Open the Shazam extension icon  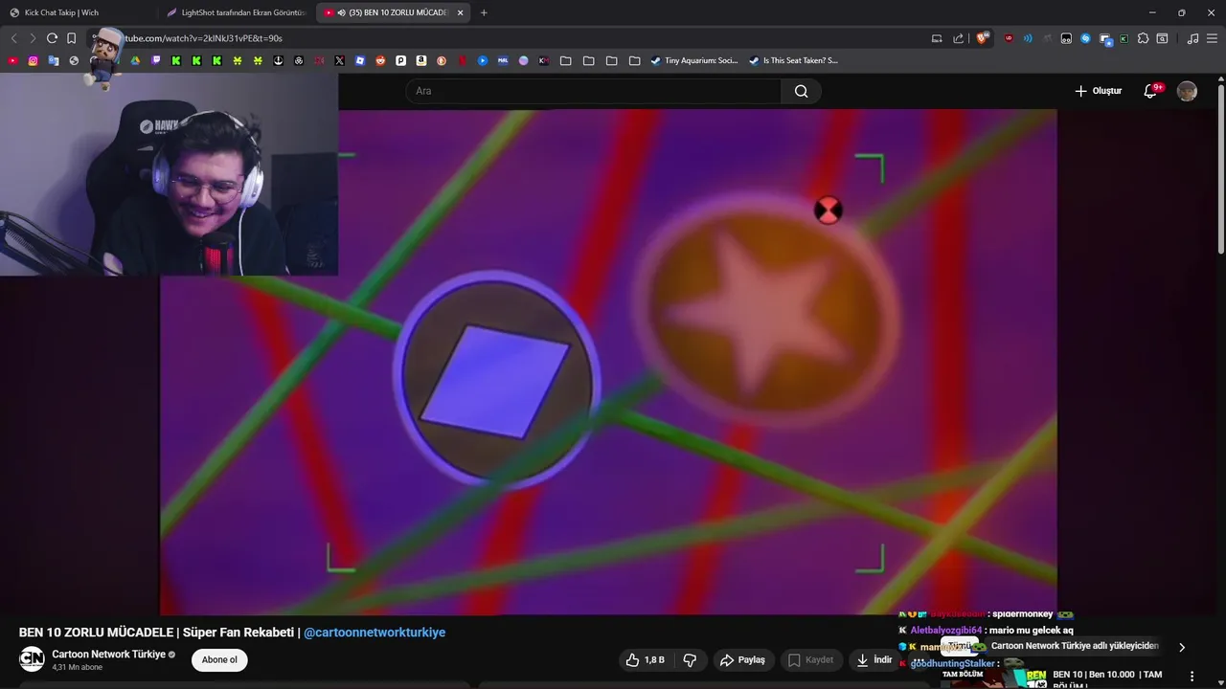pos(1085,38)
